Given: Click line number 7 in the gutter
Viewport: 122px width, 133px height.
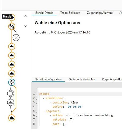Looking at the screenshot, I should click(x=34, y=119).
